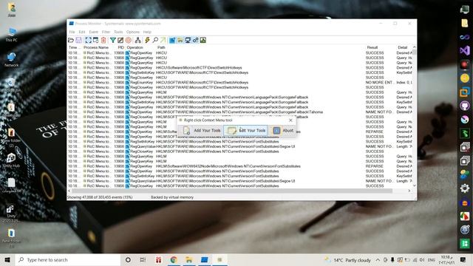Click the Path column header
Viewport: 473px width, 266px height.
[161, 47]
